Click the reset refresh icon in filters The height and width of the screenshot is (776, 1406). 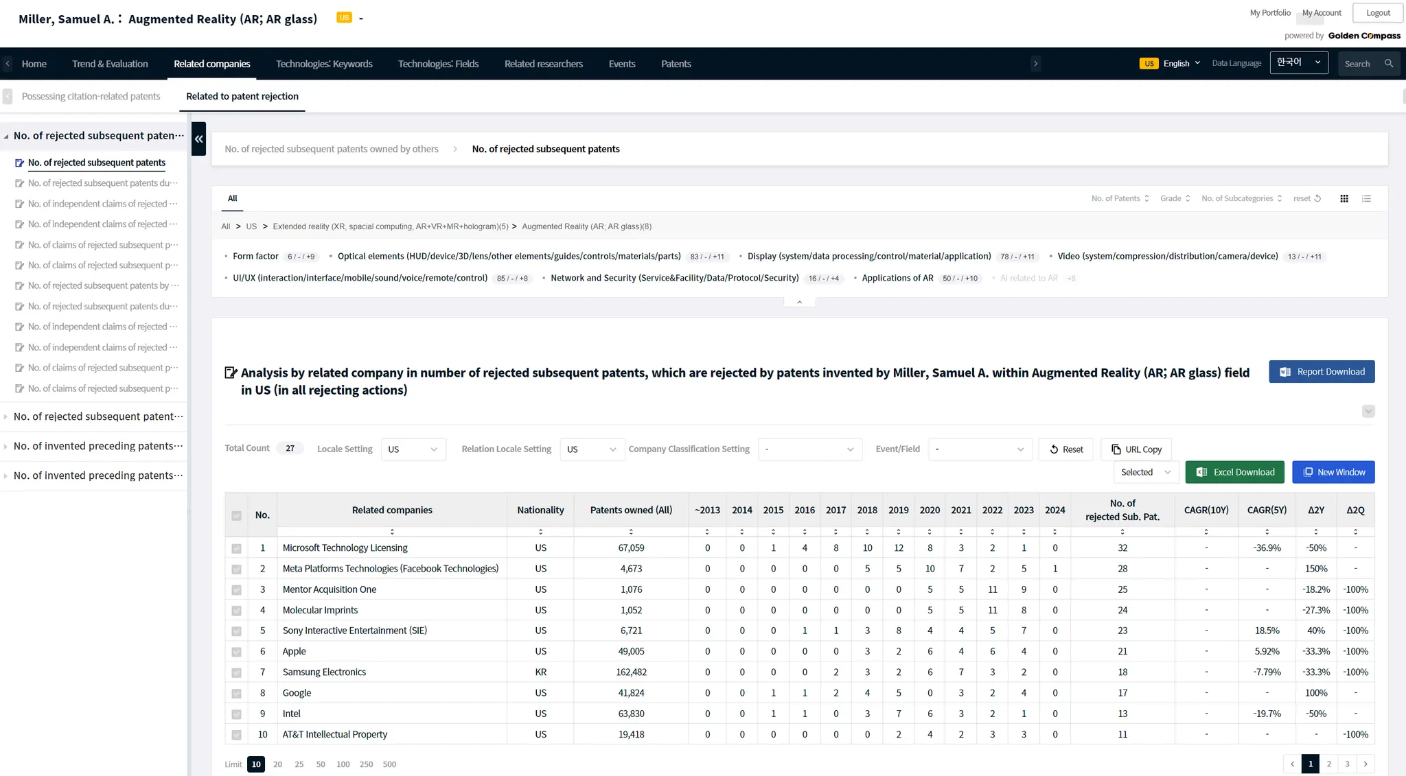tap(1317, 198)
